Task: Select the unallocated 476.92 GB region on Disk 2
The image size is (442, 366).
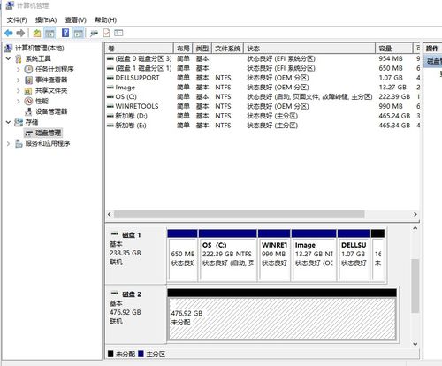Action: 282,319
